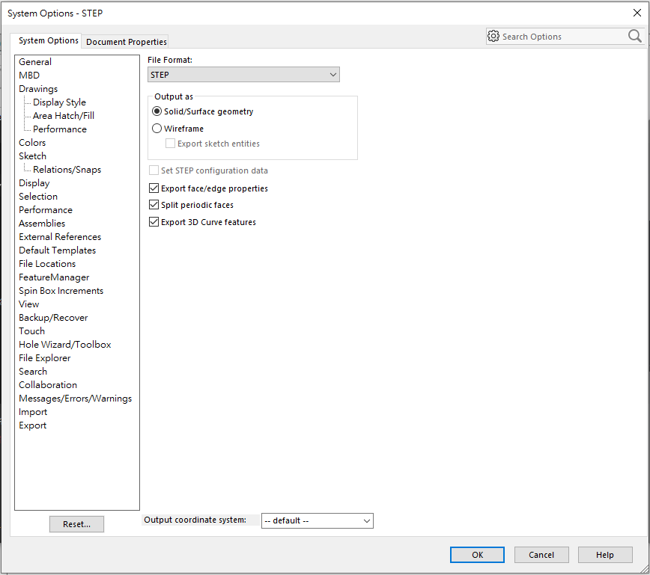Viewport: 650px width, 575px height.
Task: Select Display Style under Drawings
Action: (x=59, y=102)
